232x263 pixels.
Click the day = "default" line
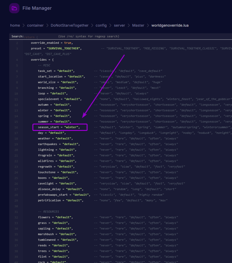52,133
